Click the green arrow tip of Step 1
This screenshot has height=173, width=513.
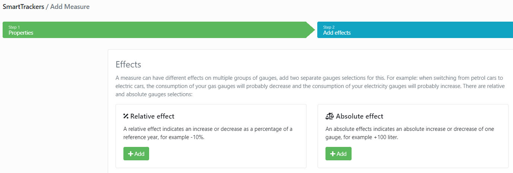310,30
